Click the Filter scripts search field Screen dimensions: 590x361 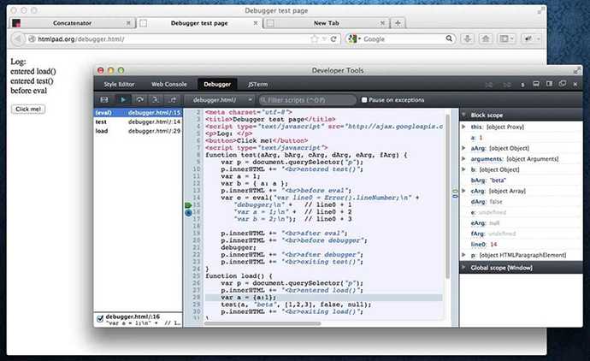[310, 100]
